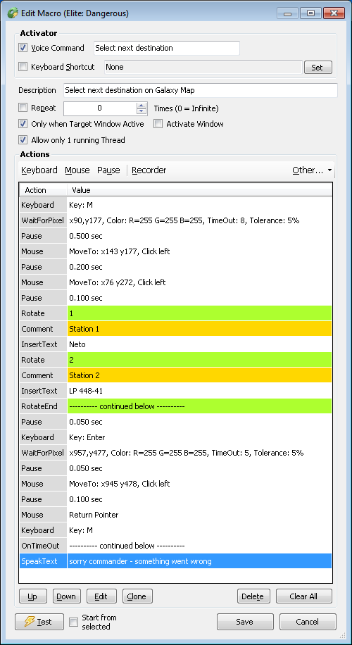The height and width of the screenshot is (645, 352).
Task: Enable the Keyboard Shortcut checkbox
Action: click(x=23, y=67)
